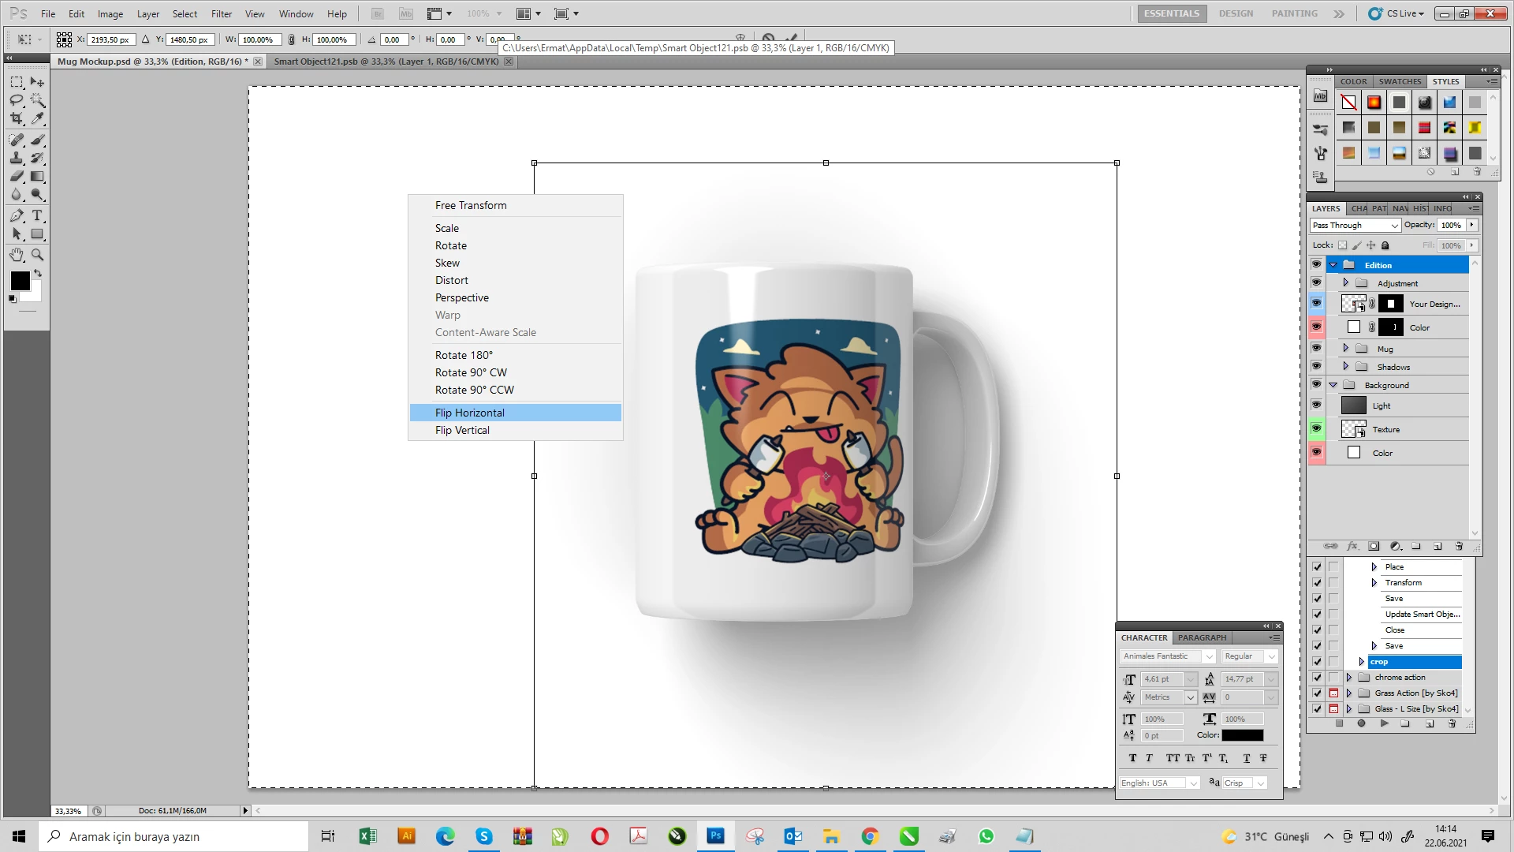Click delete layer trash icon in Layers panel

pyautogui.click(x=1459, y=546)
